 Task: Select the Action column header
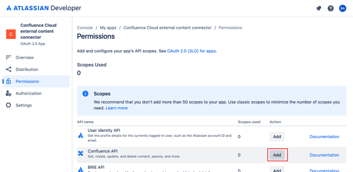click(x=275, y=122)
